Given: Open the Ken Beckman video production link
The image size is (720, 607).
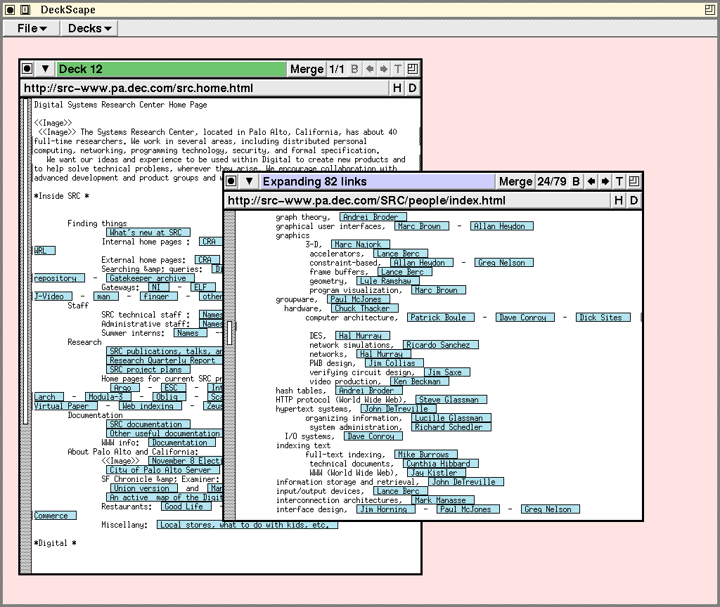Looking at the screenshot, I should (419, 381).
